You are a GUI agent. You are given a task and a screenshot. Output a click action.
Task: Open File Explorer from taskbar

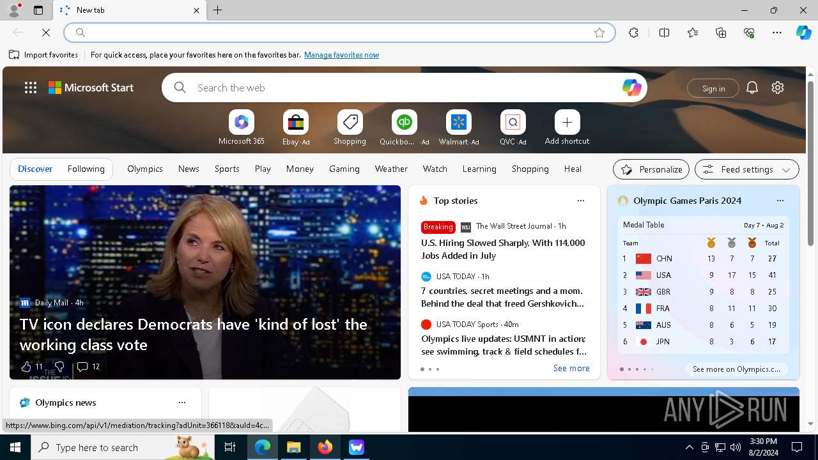[x=294, y=447]
